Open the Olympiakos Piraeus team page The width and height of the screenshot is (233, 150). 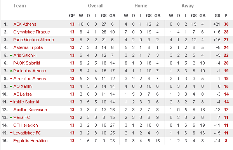point(31,32)
